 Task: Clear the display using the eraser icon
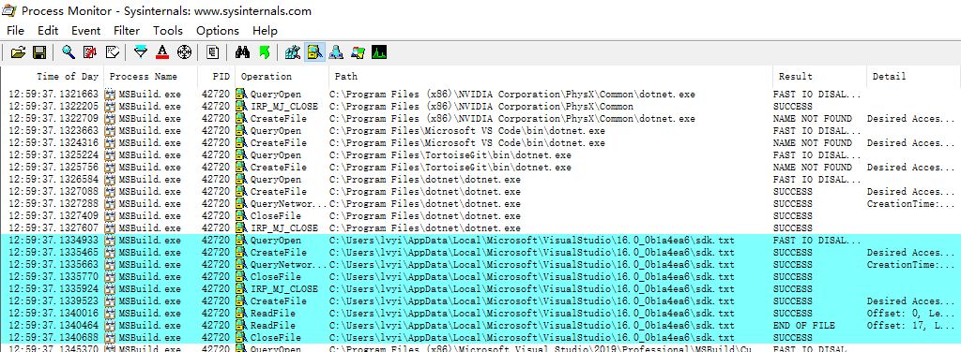click(112, 52)
